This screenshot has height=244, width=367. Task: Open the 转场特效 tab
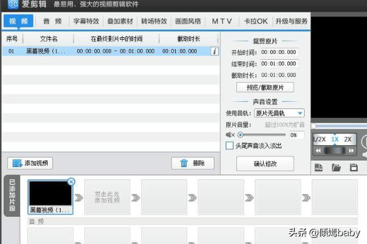tap(154, 21)
